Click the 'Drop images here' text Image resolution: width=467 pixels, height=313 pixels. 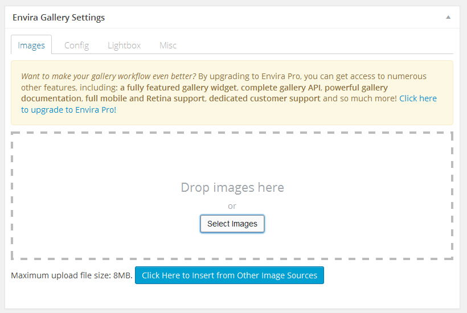click(232, 187)
